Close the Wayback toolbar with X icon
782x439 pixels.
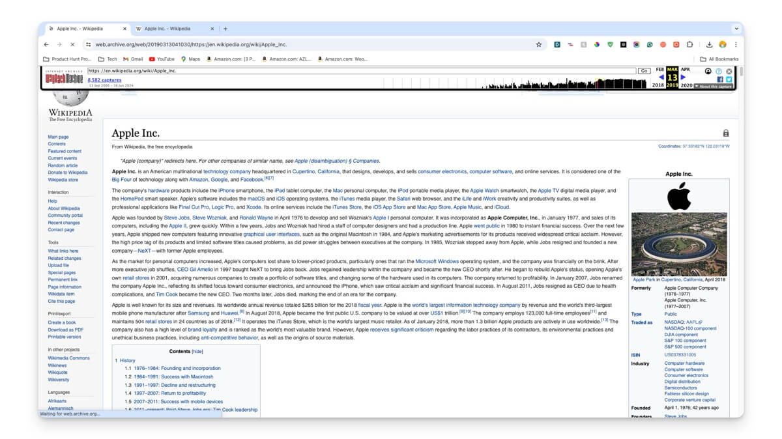pos(729,71)
